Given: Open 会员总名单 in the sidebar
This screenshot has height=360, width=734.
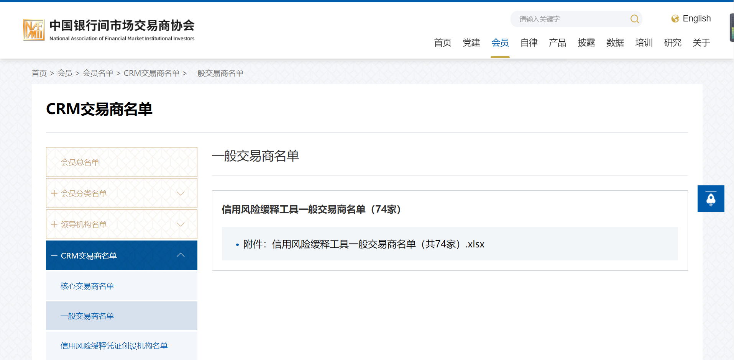Looking at the screenshot, I should tap(80, 162).
